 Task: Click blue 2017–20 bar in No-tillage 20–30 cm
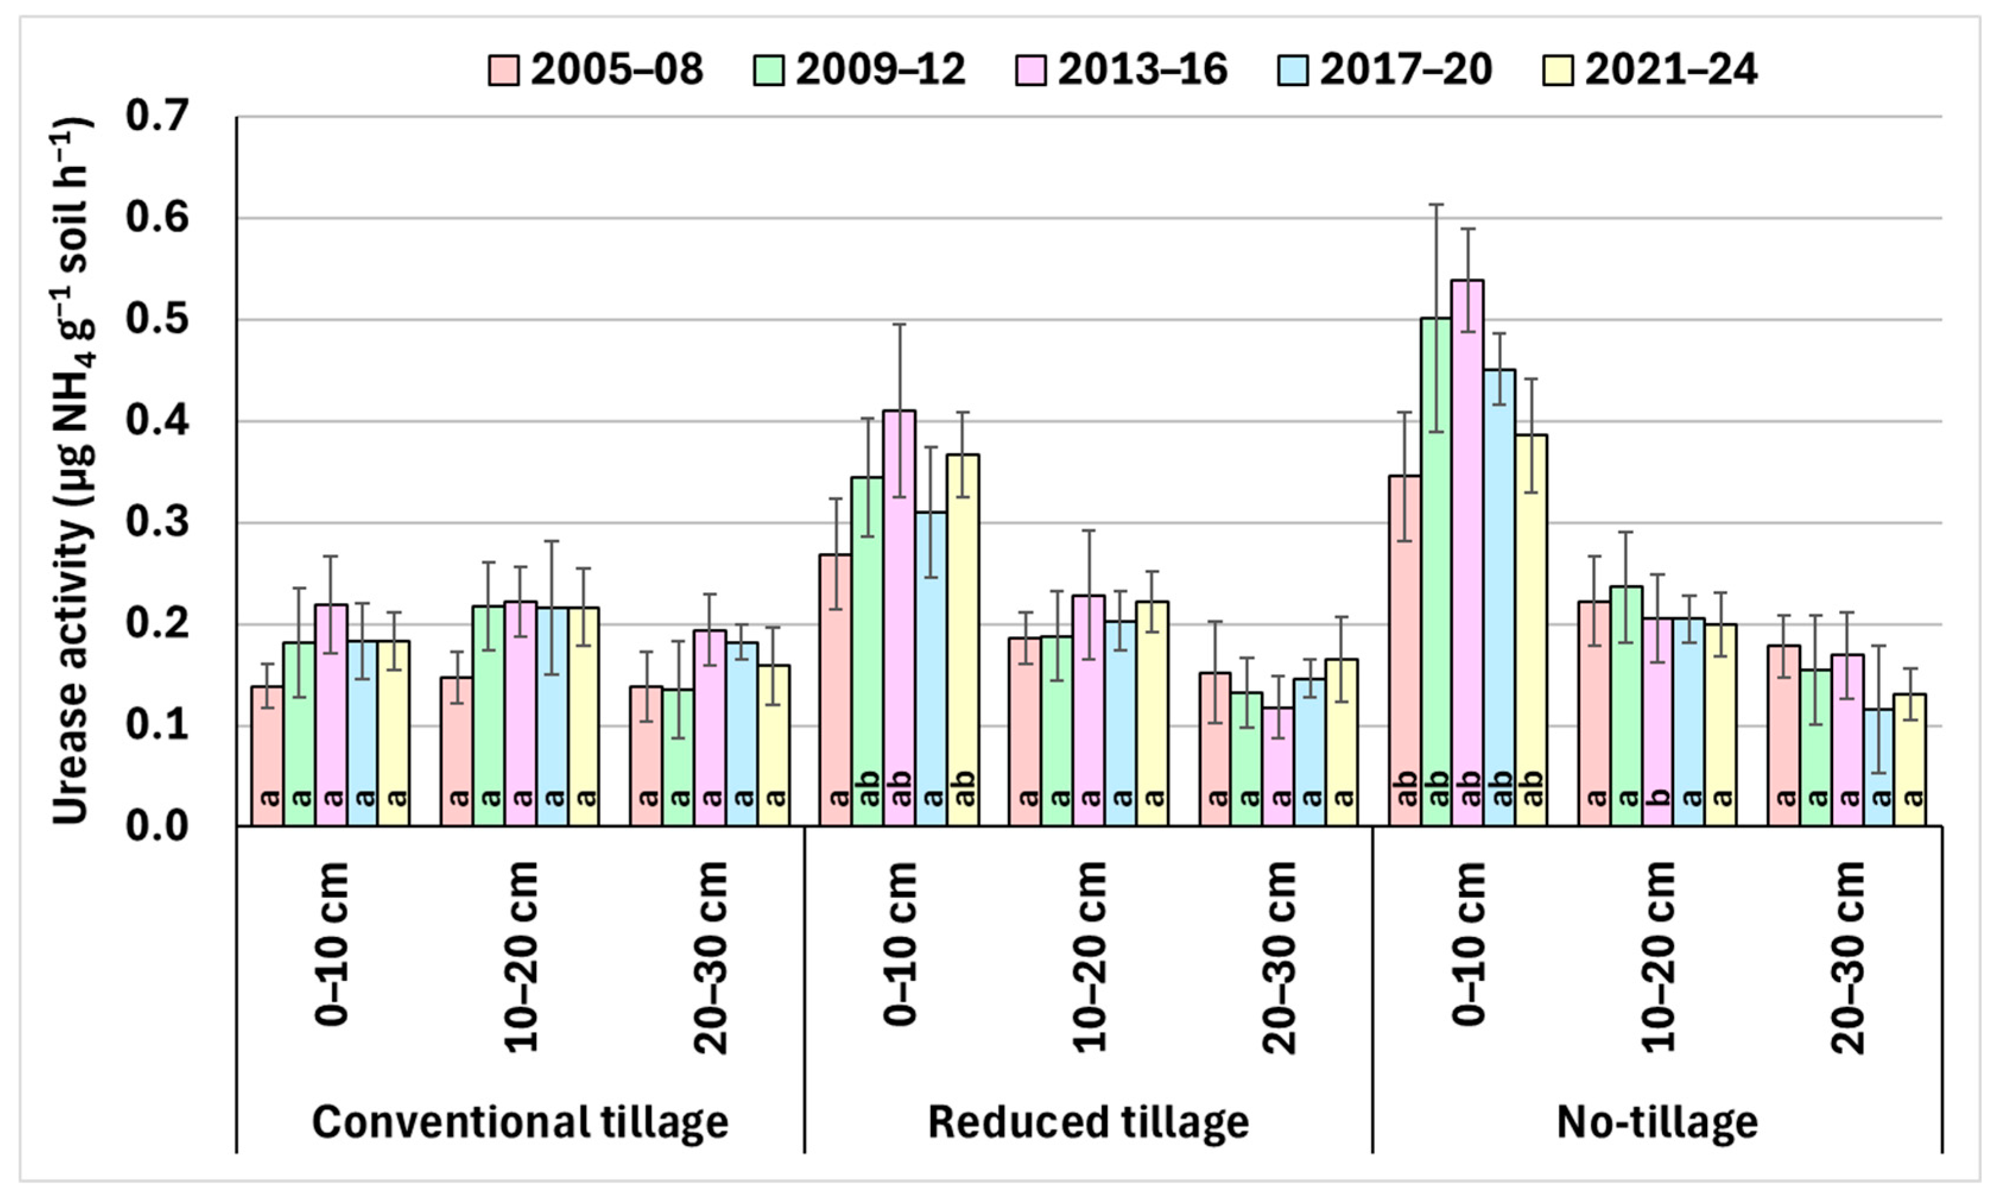point(1878,768)
